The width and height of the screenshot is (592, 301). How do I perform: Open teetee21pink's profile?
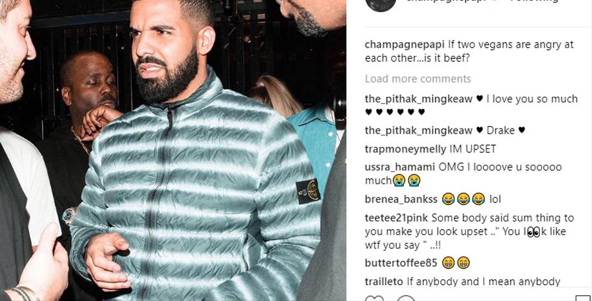[x=397, y=218]
